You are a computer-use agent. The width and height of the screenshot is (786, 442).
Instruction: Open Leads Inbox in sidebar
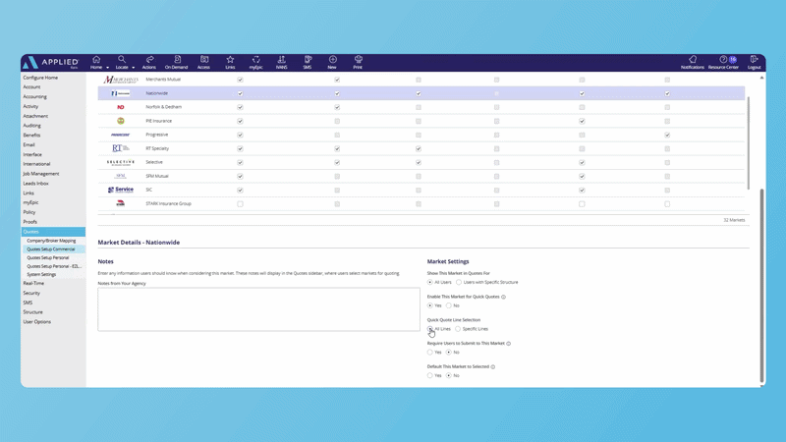[35, 184]
